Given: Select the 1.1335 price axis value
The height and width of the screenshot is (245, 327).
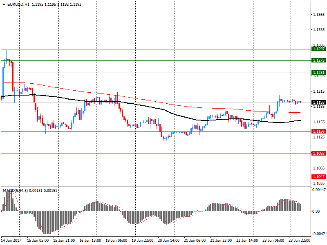Looking at the screenshot, I should 319,30.
